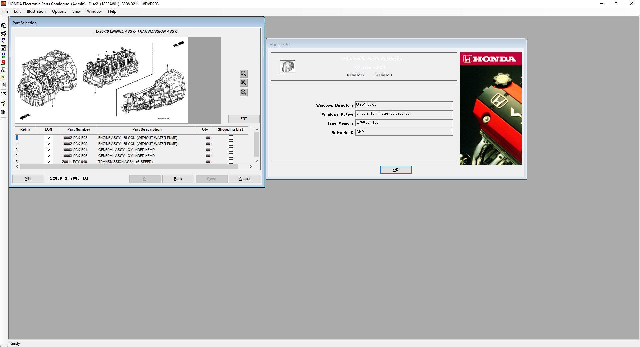Viewport: 640px width, 347px height.
Task: Open the DCS toolbar icon
Action: (3, 94)
